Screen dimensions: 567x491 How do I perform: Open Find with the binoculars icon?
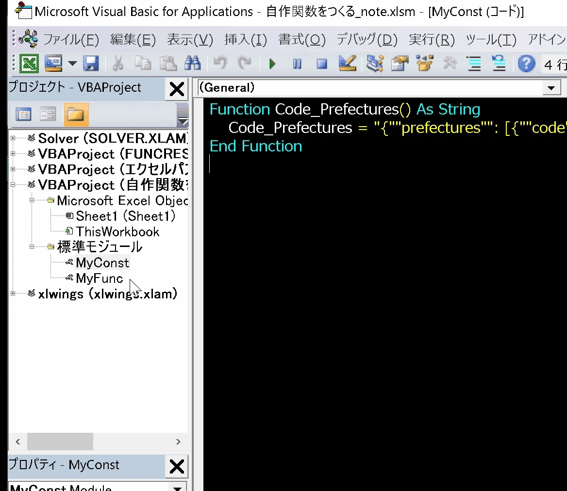193,64
